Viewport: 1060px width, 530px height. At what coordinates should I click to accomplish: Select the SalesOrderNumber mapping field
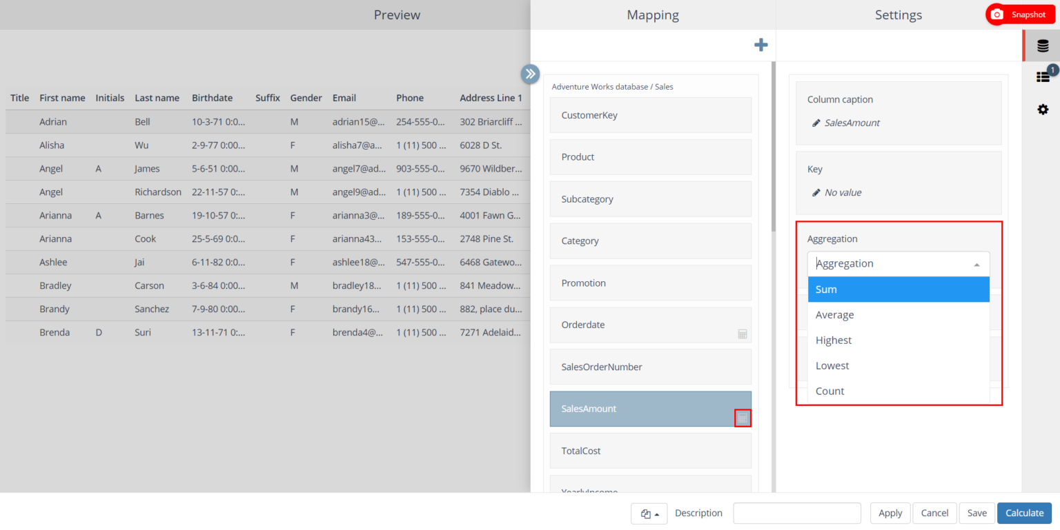[x=650, y=367]
